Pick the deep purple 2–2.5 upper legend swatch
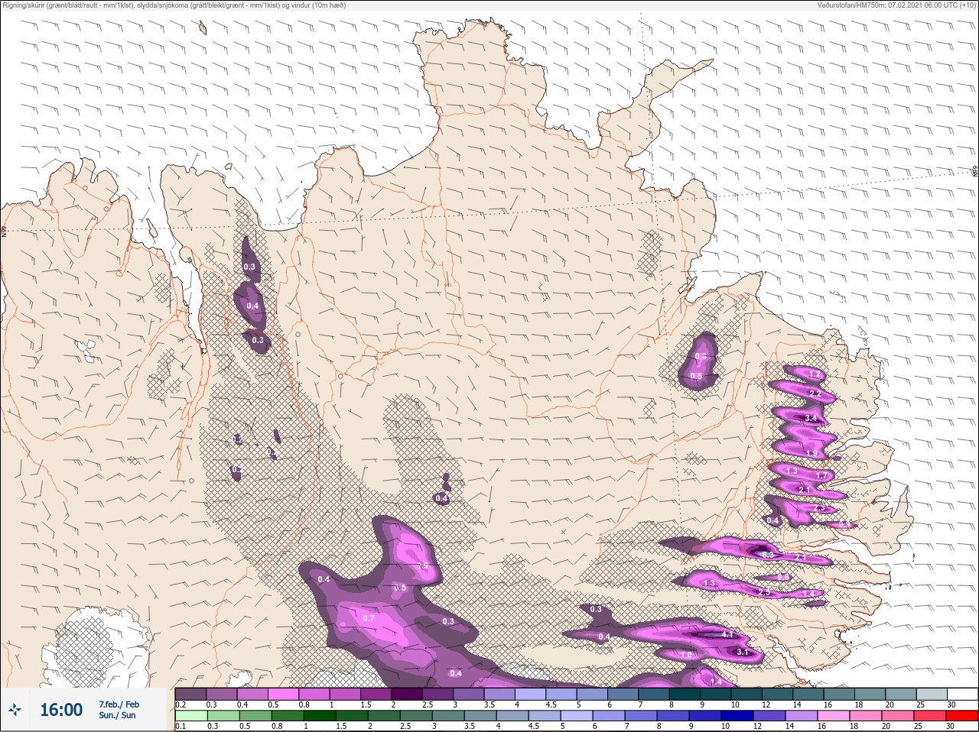Image resolution: width=979 pixels, height=732 pixels. [408, 694]
